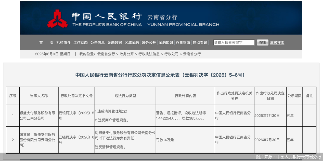Click banner text THE PEOPLE'S BANK OF CHINA

107,25
